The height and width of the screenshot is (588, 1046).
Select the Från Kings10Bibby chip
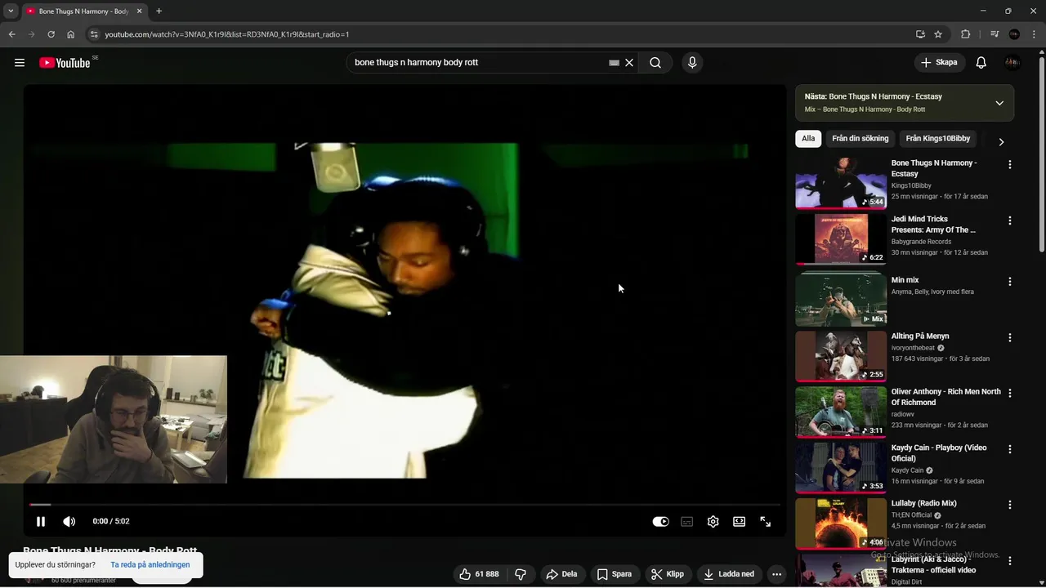pyautogui.click(x=938, y=139)
